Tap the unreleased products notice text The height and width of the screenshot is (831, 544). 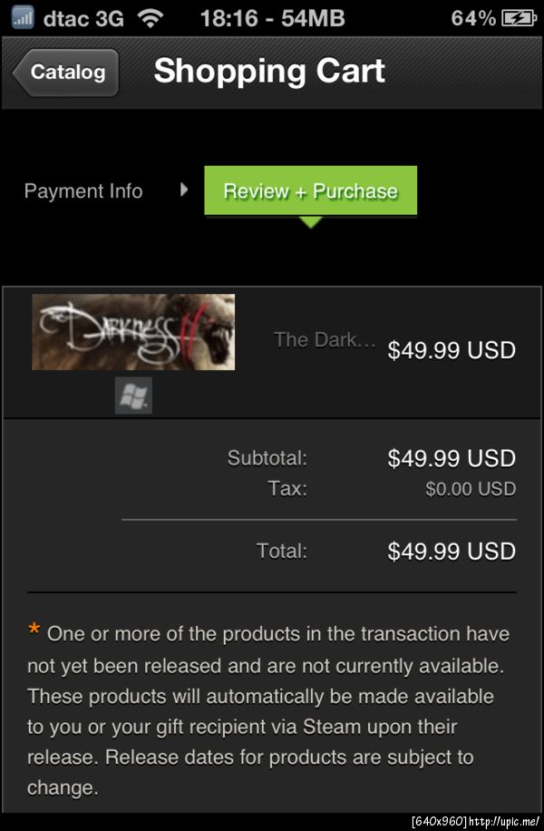(267, 710)
